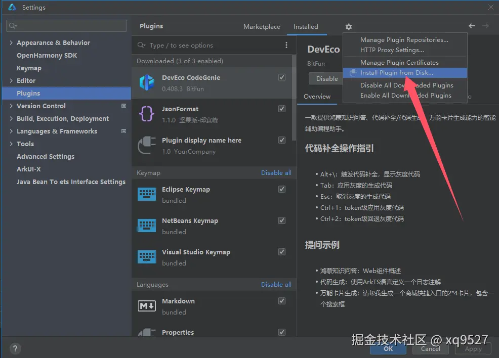
Task: Expand Languages & Frameworks node
Action: (11, 131)
